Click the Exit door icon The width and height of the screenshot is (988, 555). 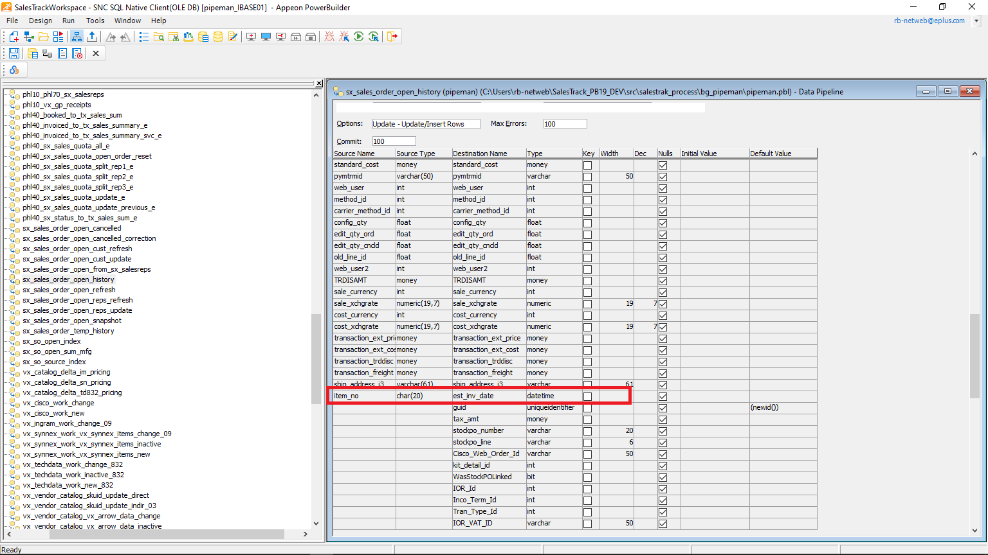(392, 37)
